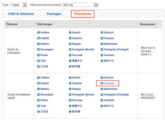The height and width of the screenshot is (120, 165).
Task: Download Français quick installation guide
Action: coord(109,83)
